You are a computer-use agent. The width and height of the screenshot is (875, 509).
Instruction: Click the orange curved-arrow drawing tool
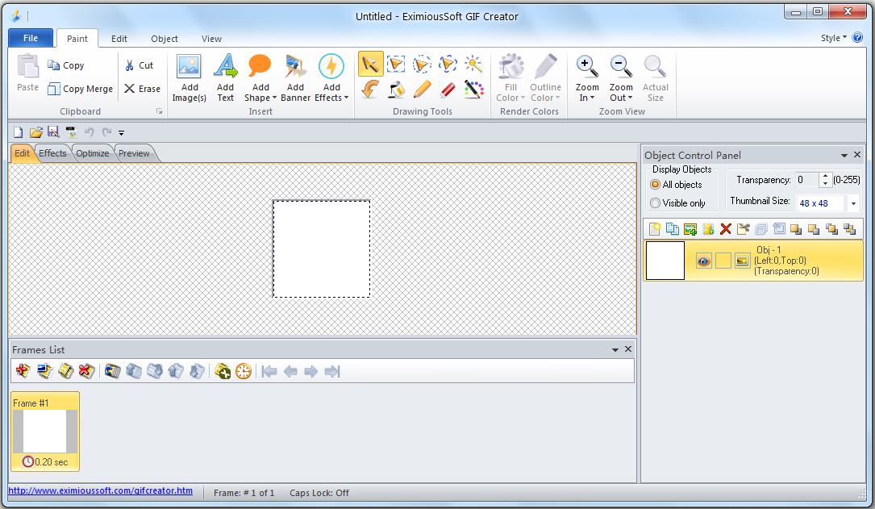pos(370,90)
